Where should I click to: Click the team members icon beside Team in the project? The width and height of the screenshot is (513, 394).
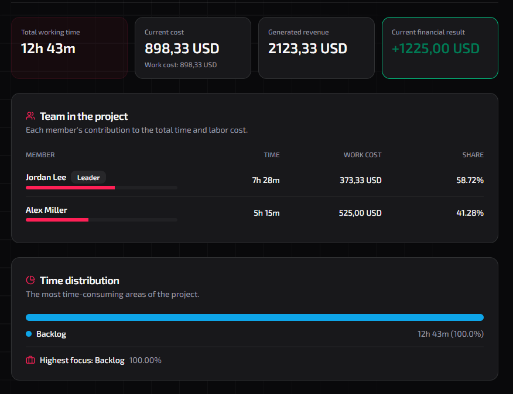(x=30, y=116)
